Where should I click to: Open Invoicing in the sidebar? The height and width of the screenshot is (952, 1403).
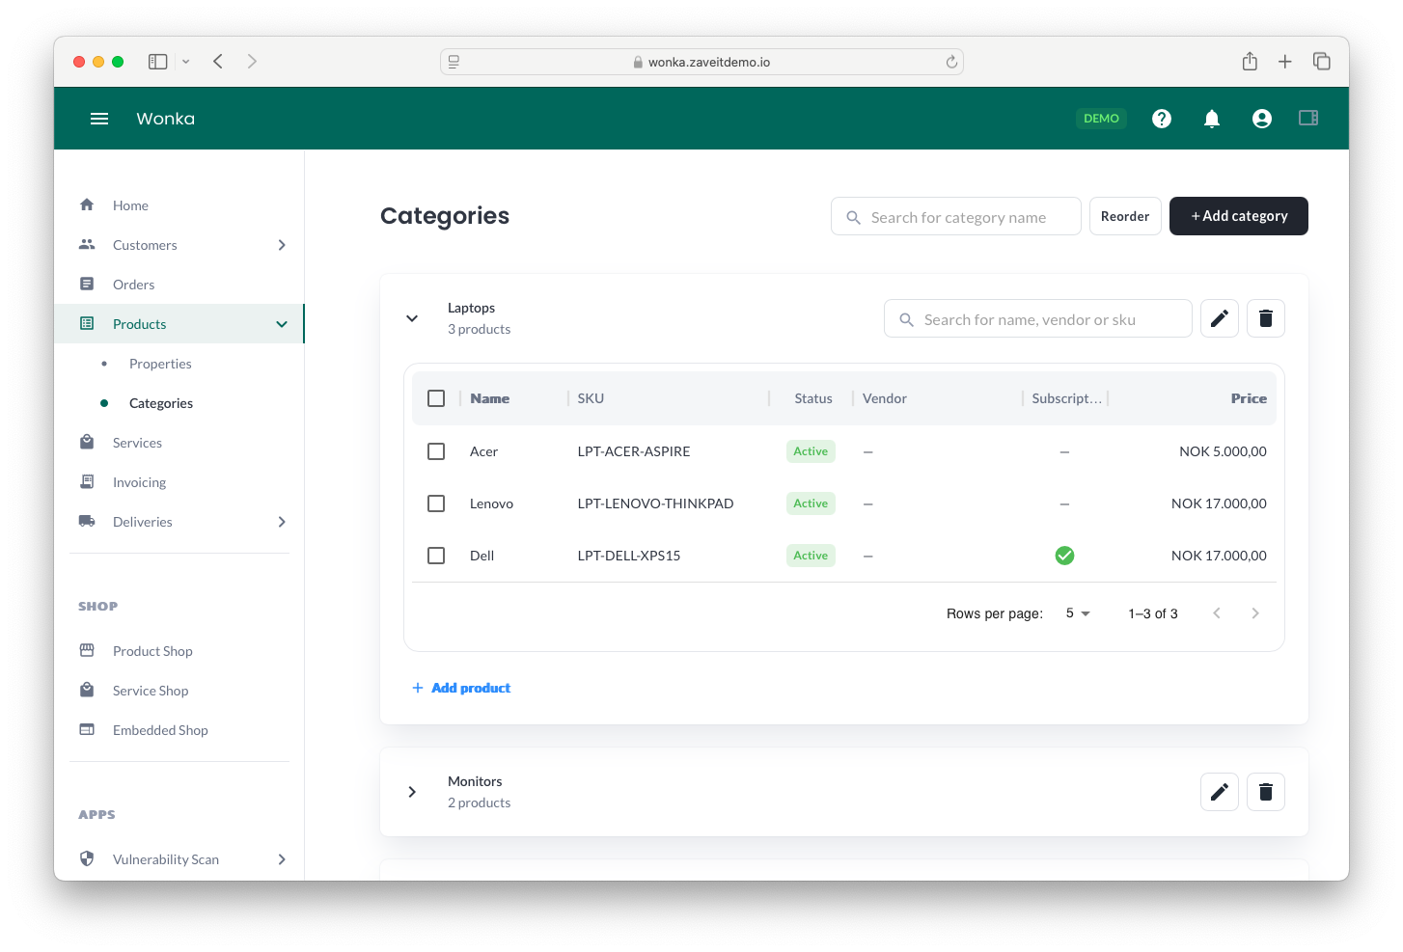[179, 482]
